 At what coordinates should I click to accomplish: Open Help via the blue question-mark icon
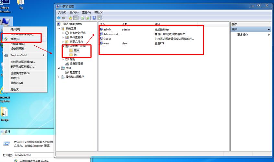[x=94, y=18]
